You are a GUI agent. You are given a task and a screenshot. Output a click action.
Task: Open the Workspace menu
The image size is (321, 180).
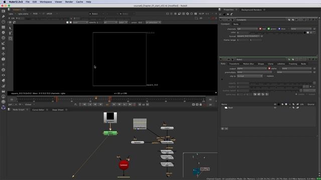pos(46,2)
